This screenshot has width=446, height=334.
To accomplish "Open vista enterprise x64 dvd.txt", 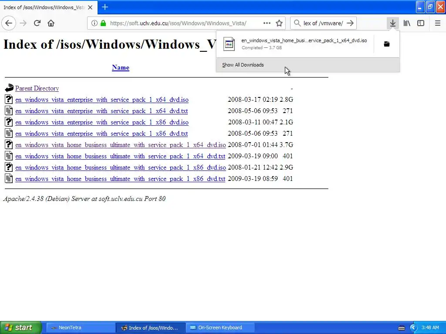I will [x=101, y=111].
